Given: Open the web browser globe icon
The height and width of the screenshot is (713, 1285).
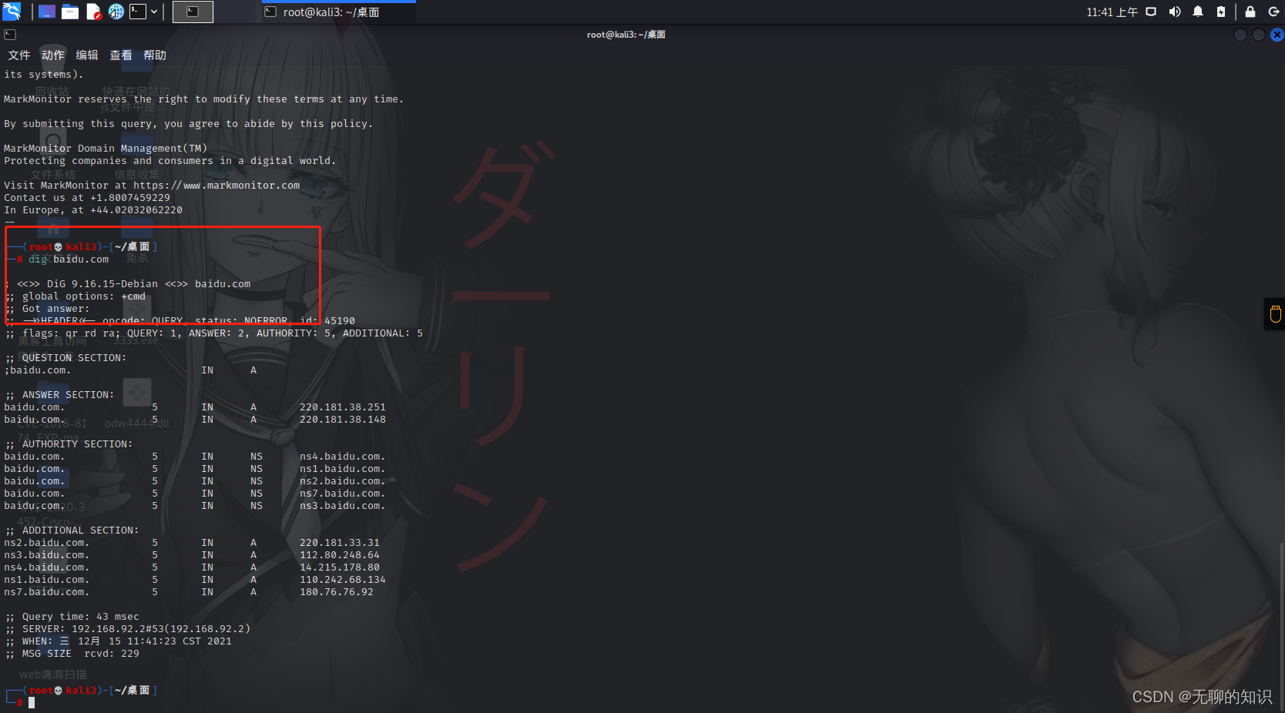Looking at the screenshot, I should (116, 12).
